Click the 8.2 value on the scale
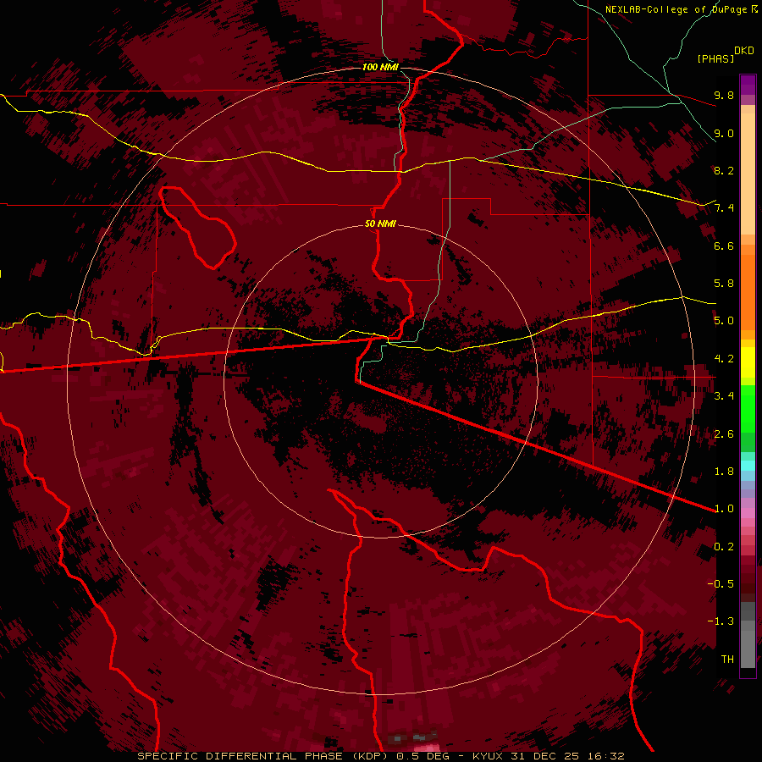The height and width of the screenshot is (762, 762). [724, 170]
